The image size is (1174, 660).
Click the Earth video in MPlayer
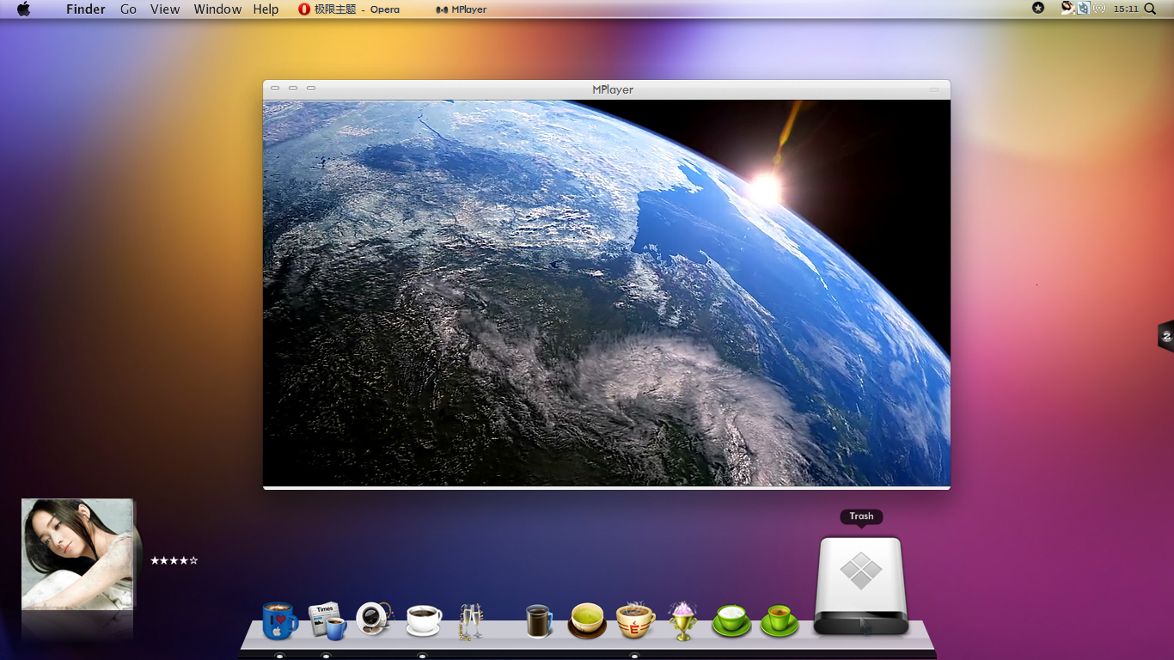(607, 293)
